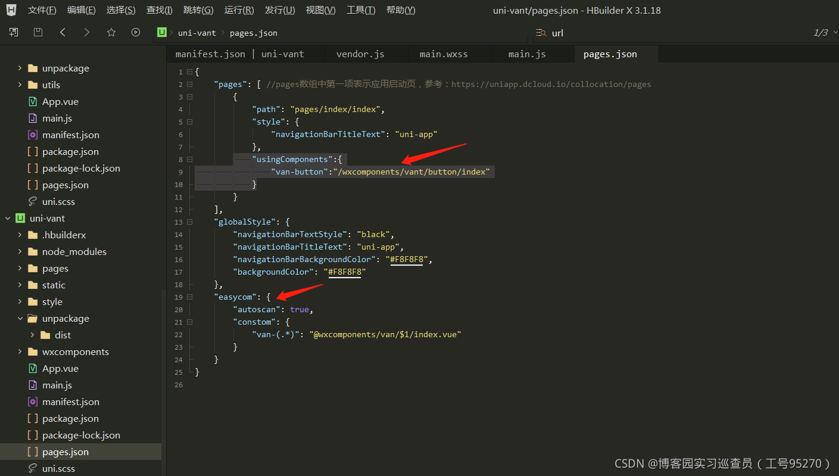Screen dimensions: 839x476
Task: Open the 运行(R) menu
Action: pos(239,10)
